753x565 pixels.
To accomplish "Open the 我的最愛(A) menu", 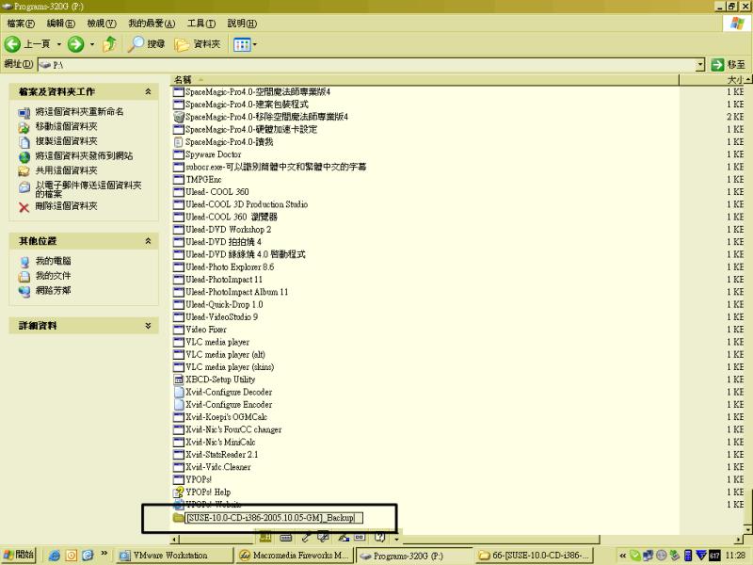I will tap(152, 23).
